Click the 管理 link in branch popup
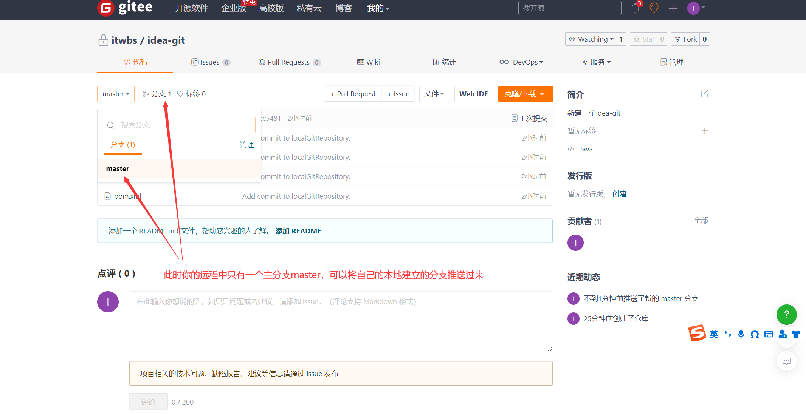Screen dimensions: 806x414 click(x=246, y=145)
